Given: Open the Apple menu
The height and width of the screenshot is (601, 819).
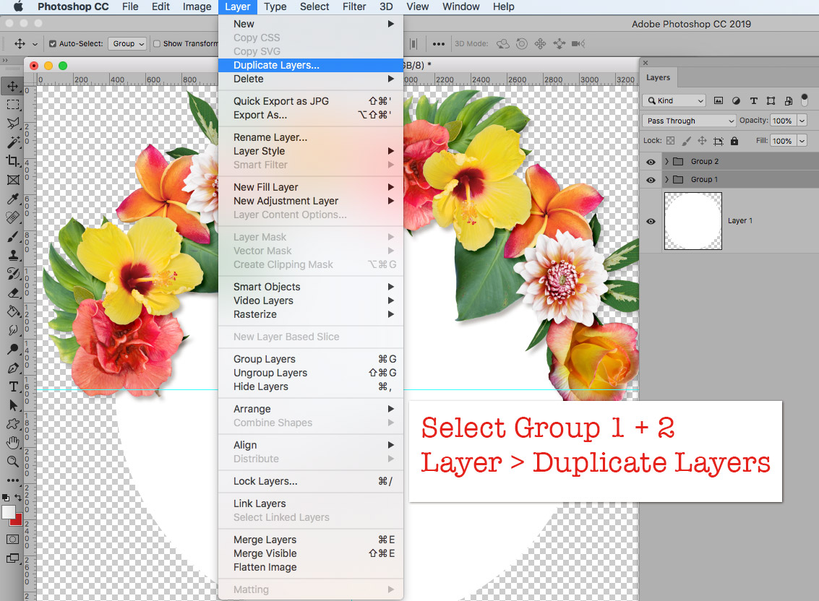Looking at the screenshot, I should coord(18,7).
